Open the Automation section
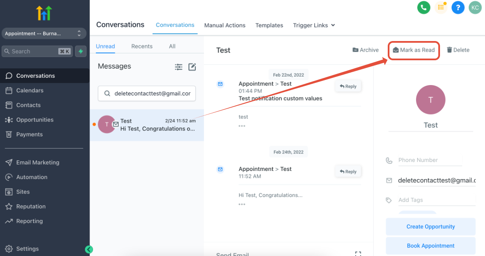This screenshot has height=256, width=485. (32, 177)
